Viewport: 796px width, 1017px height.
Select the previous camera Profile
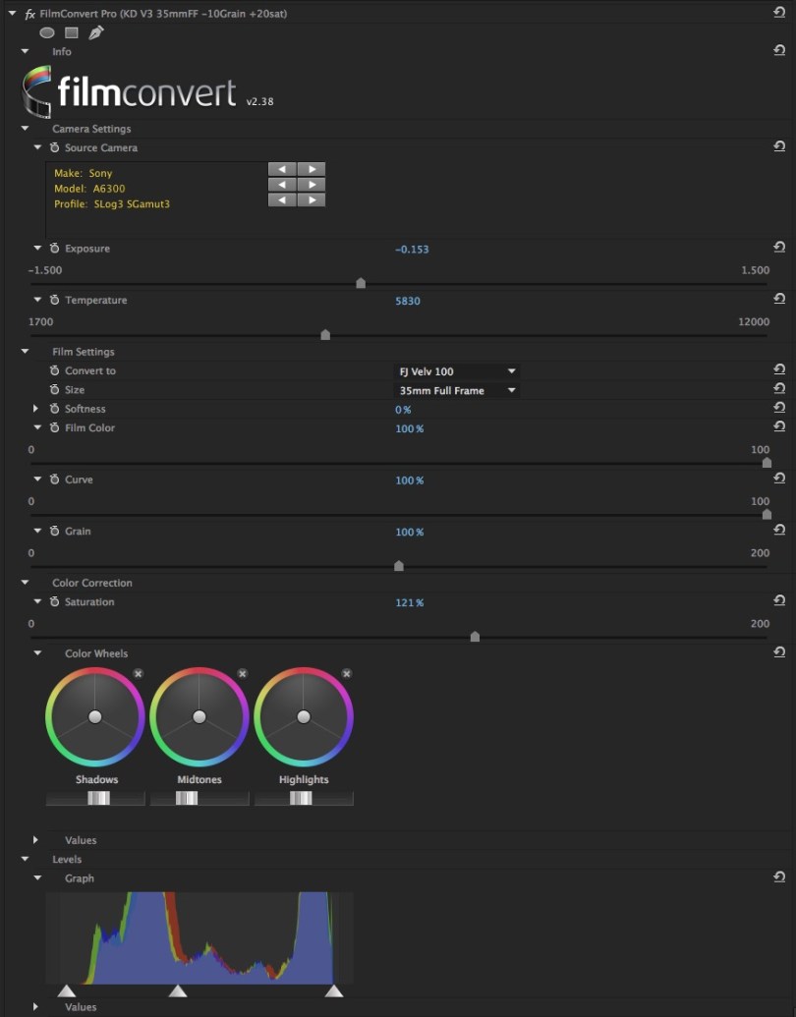coord(282,199)
